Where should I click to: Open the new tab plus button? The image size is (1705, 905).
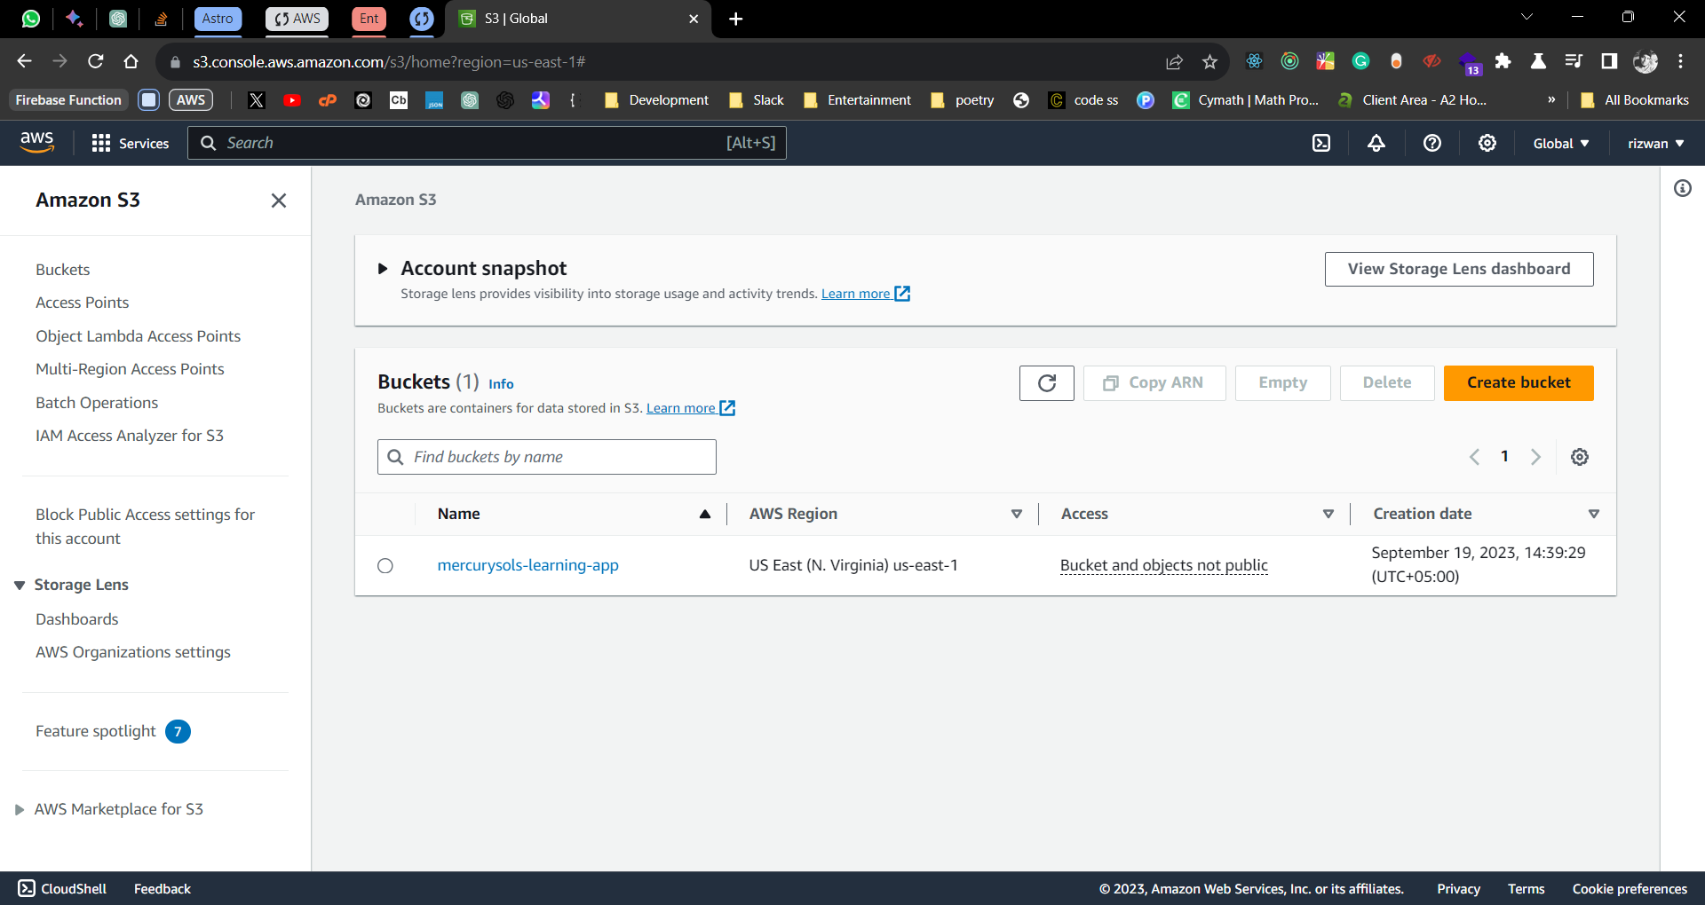point(735,19)
